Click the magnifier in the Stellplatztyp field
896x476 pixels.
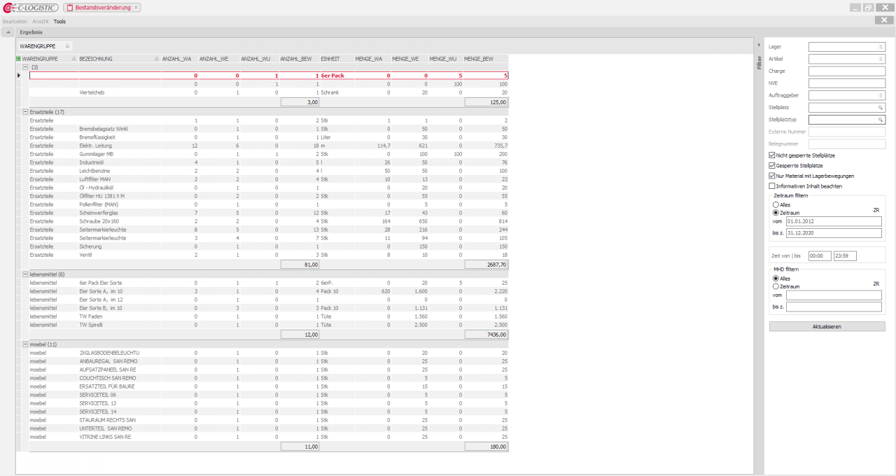pos(881,120)
